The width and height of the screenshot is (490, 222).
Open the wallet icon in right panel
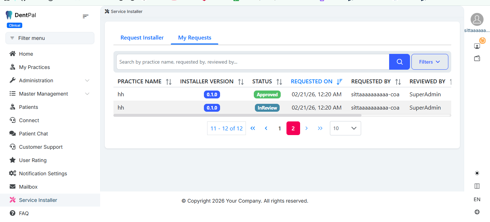pos(477,58)
